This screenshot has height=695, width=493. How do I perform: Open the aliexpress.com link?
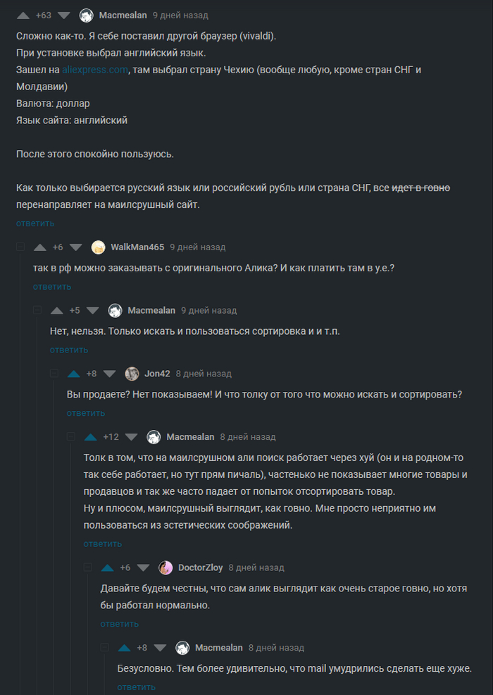click(95, 69)
